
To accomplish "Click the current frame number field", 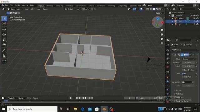I will 129,98.
